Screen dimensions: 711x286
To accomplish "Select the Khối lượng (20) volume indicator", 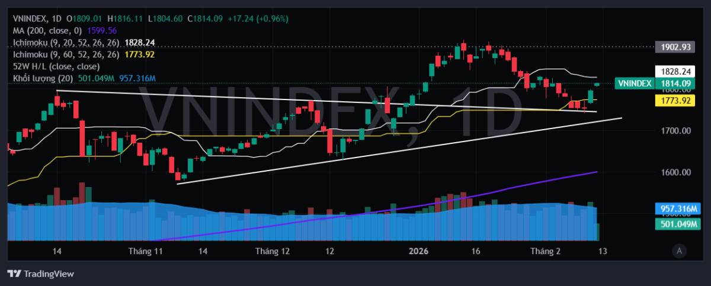I will point(43,78).
